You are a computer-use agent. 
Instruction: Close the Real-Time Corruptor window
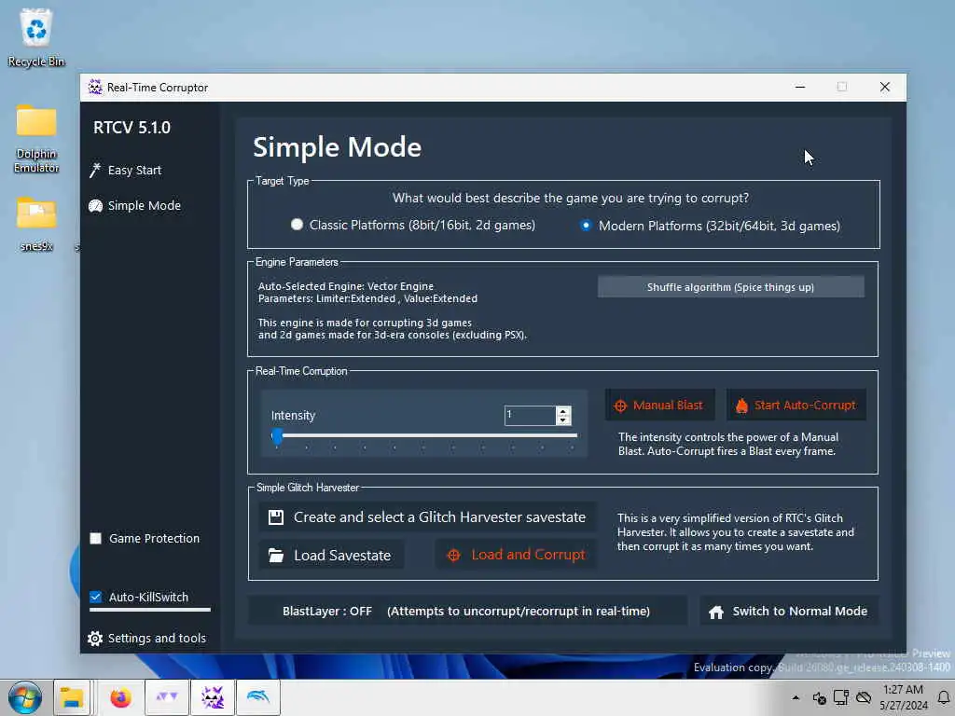point(885,87)
